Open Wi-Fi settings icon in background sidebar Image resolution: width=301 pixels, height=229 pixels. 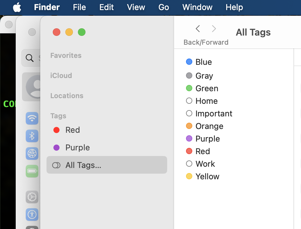32,119
